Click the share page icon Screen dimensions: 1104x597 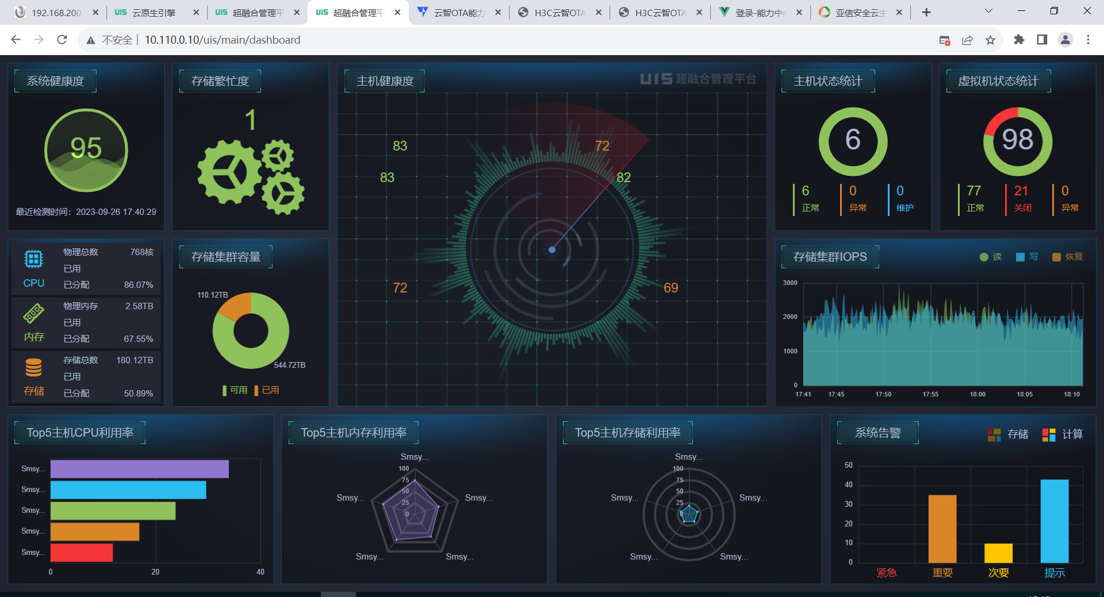pos(967,40)
